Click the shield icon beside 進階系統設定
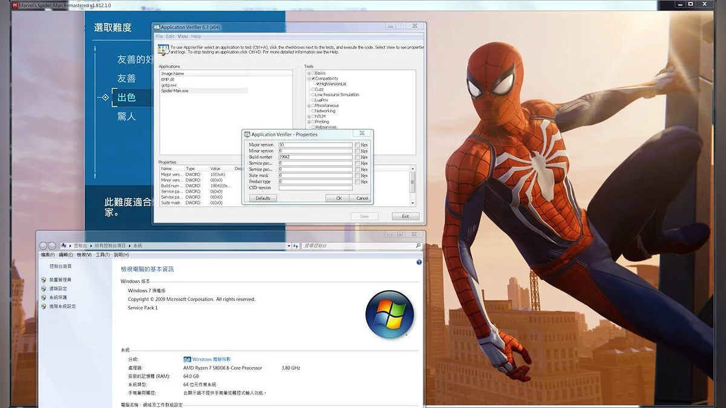Image resolution: width=726 pixels, height=408 pixels. pos(44,306)
